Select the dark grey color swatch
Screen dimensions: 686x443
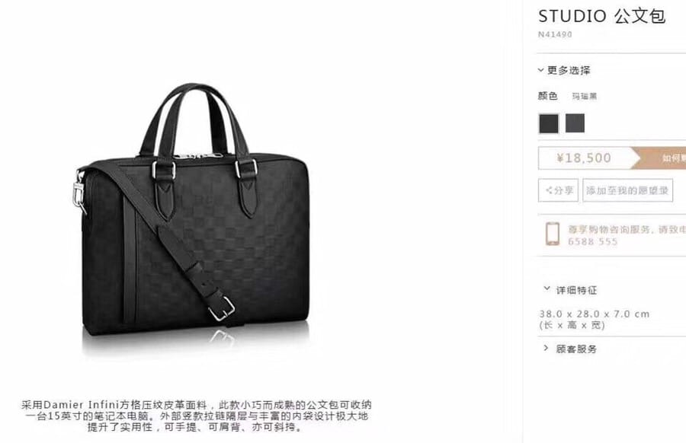click(575, 123)
